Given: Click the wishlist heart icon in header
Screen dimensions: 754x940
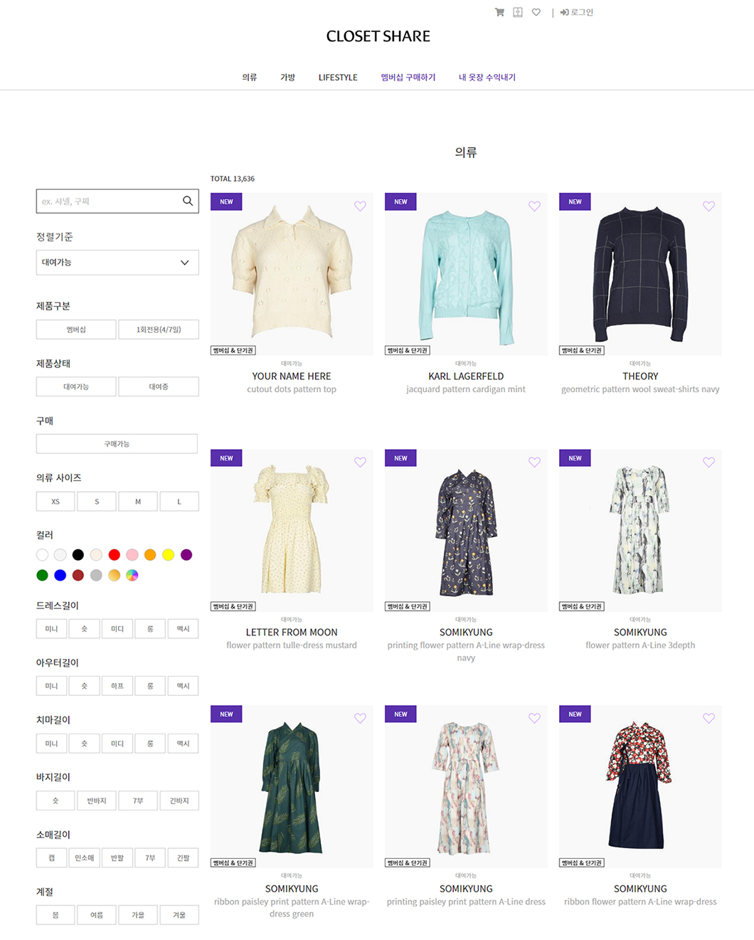Looking at the screenshot, I should [536, 12].
